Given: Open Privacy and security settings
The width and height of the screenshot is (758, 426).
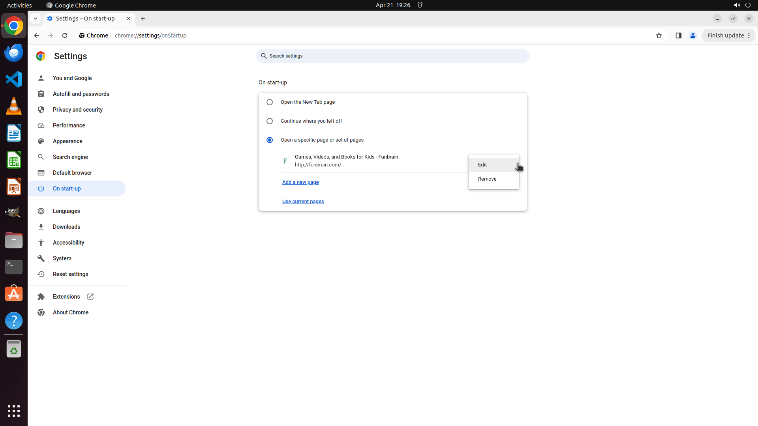Looking at the screenshot, I should [77, 110].
